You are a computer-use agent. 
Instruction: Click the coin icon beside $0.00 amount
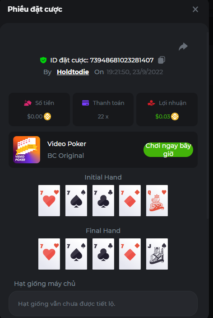coord(47,116)
